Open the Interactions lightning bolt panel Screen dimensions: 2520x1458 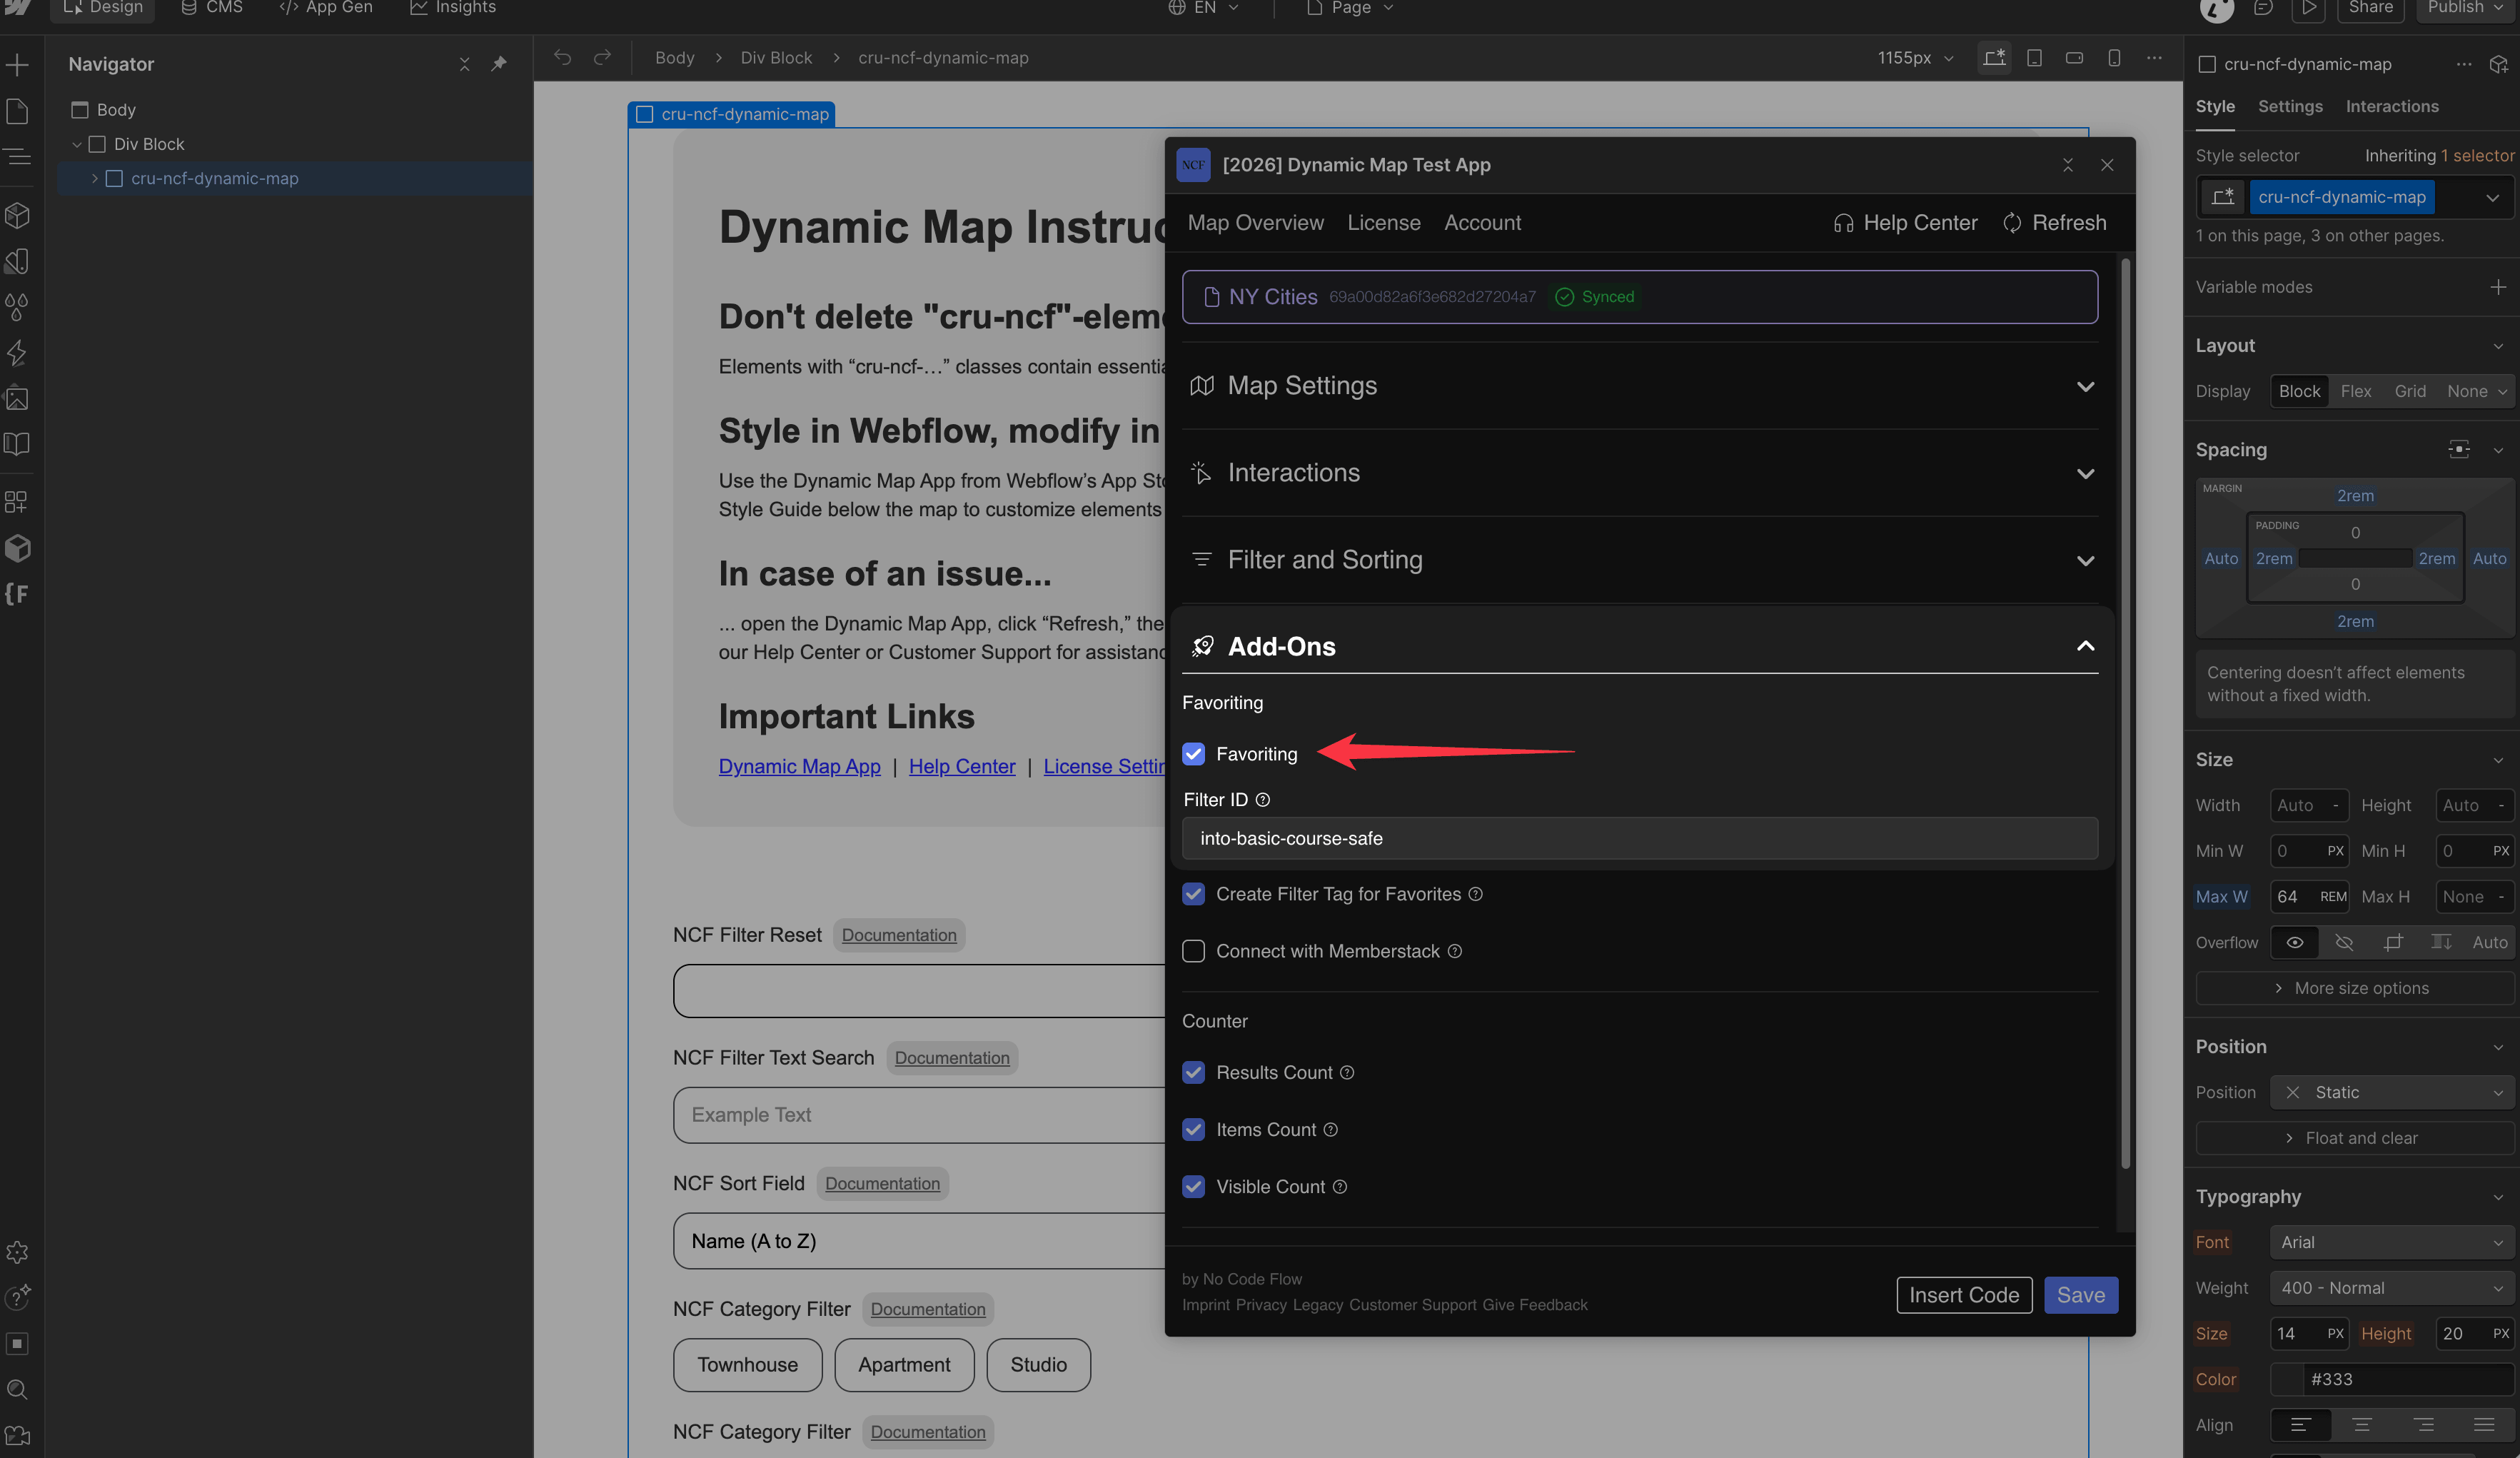coord(17,352)
